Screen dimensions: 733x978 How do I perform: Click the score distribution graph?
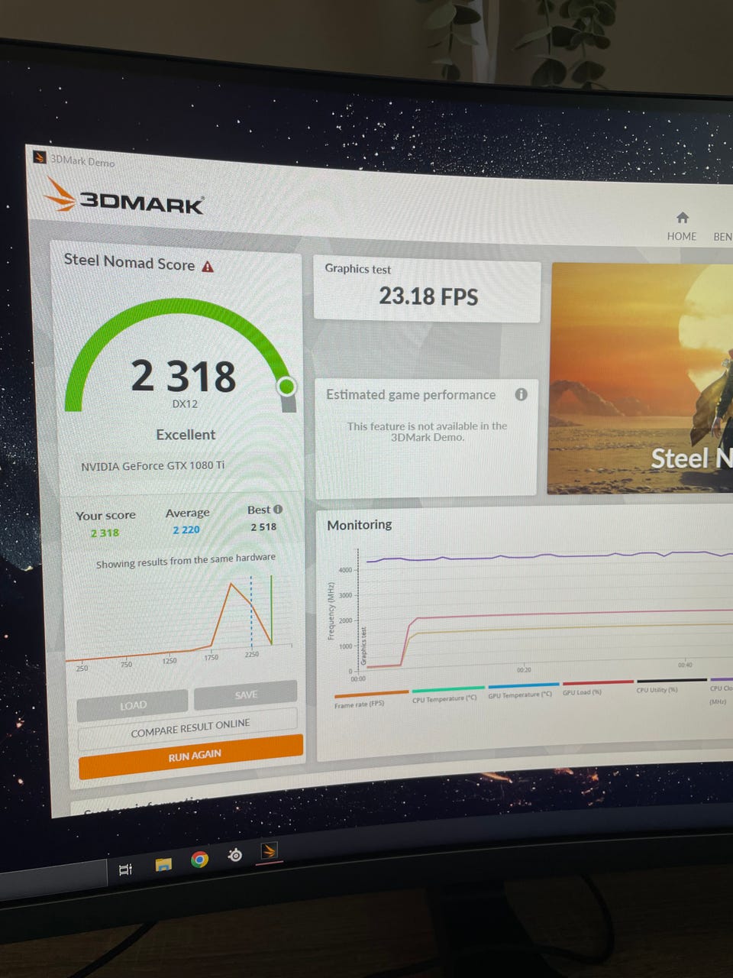[179, 621]
